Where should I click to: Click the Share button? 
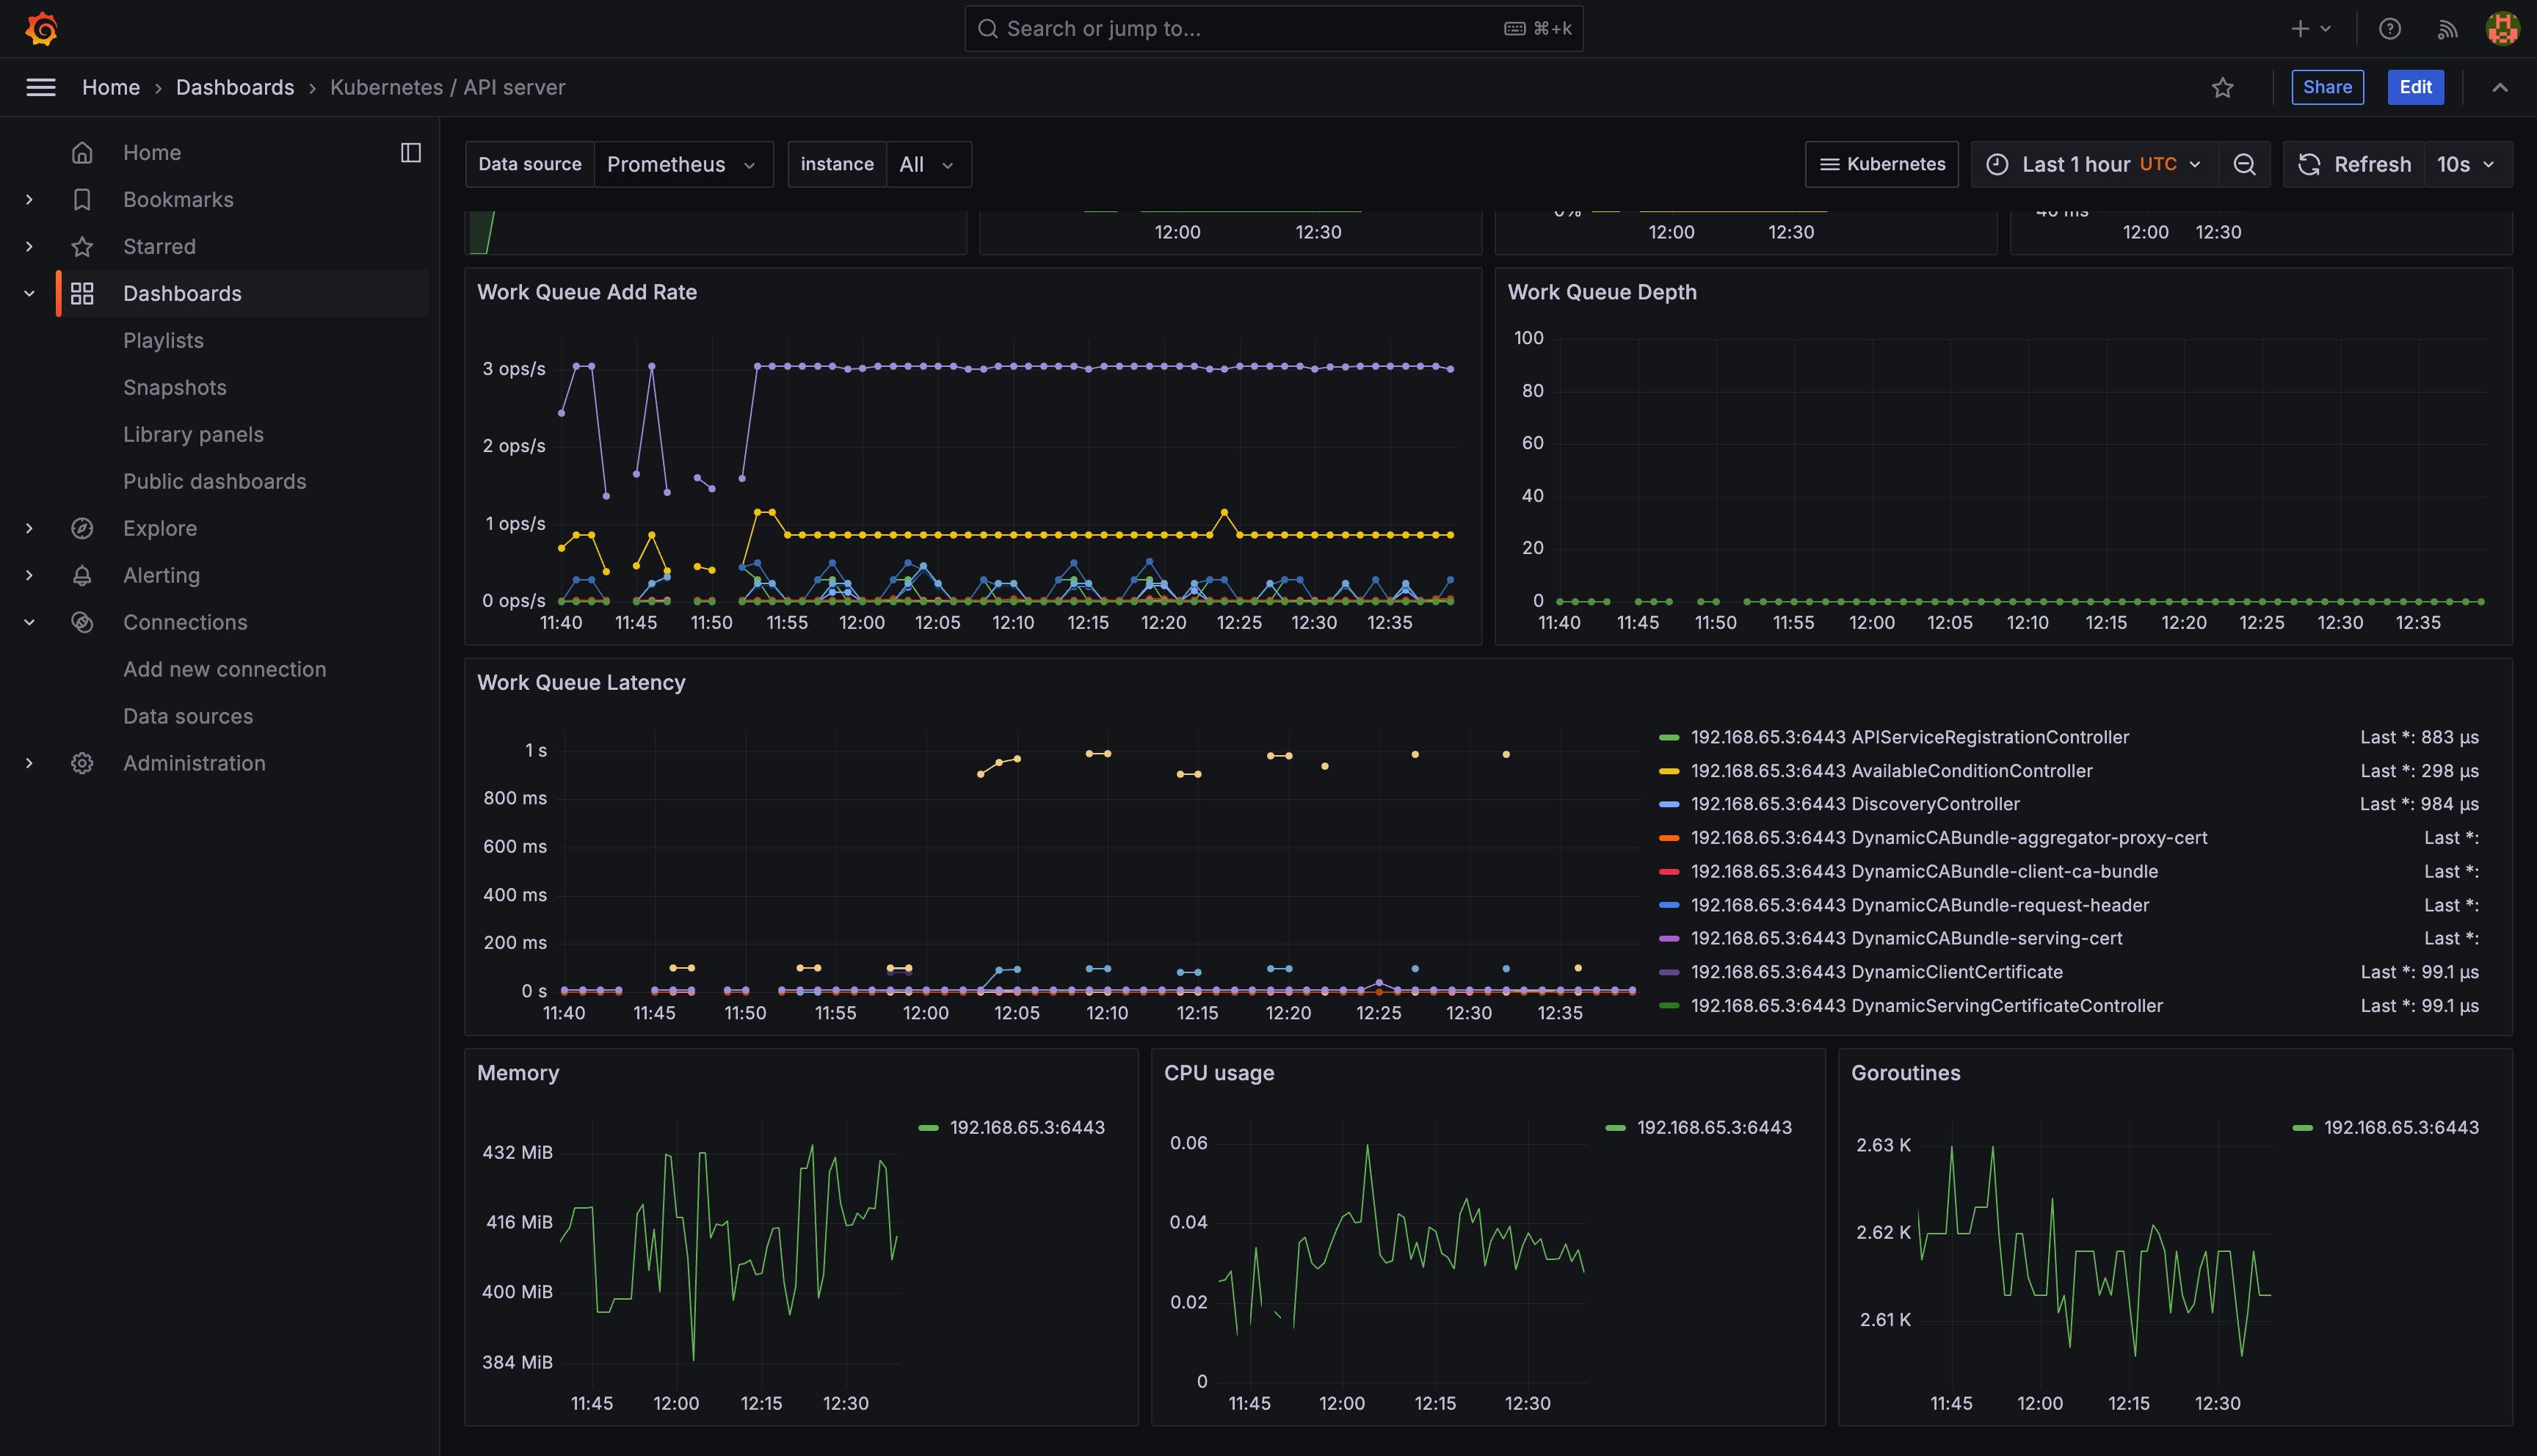click(2327, 87)
